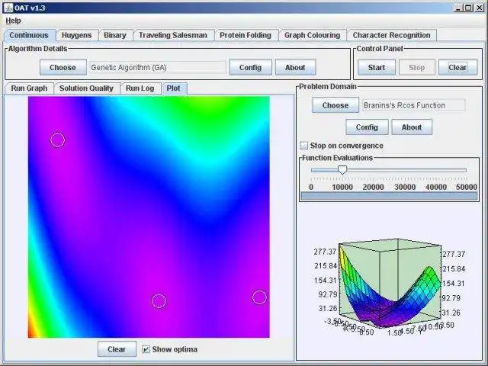Show the Run Graph tab
Screen dimensions: 488x366
pyautogui.click(x=29, y=88)
